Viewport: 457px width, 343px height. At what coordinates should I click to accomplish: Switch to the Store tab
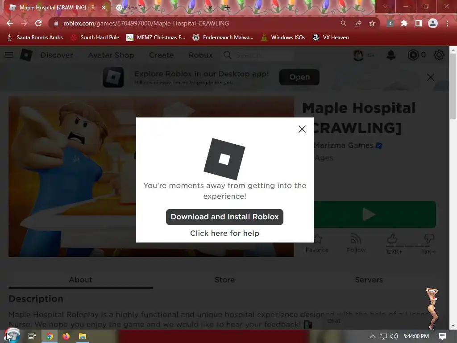pos(224,280)
